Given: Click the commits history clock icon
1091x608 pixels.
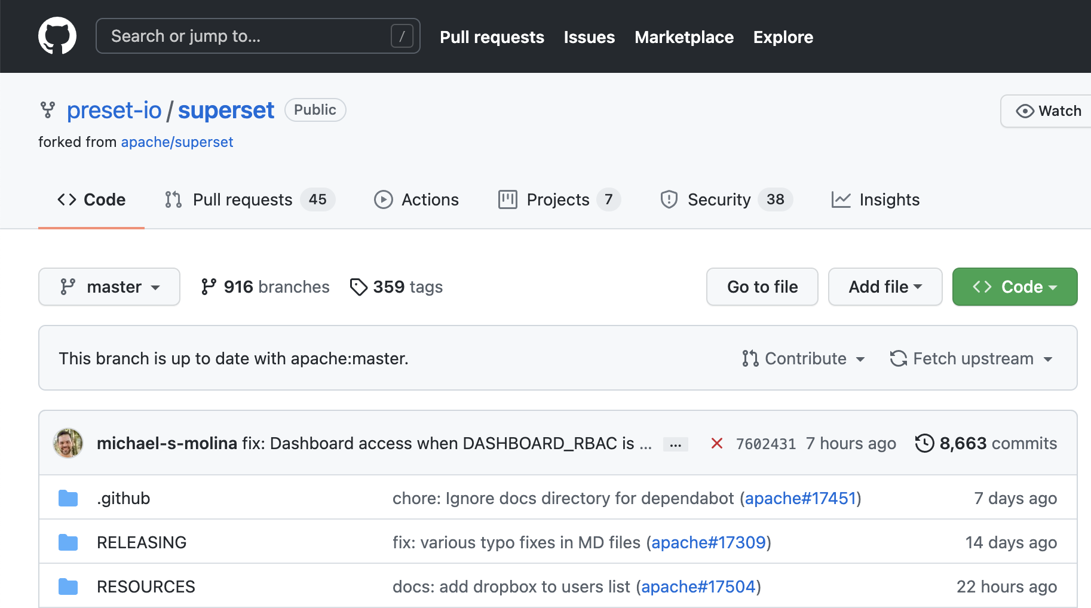Looking at the screenshot, I should pos(924,443).
